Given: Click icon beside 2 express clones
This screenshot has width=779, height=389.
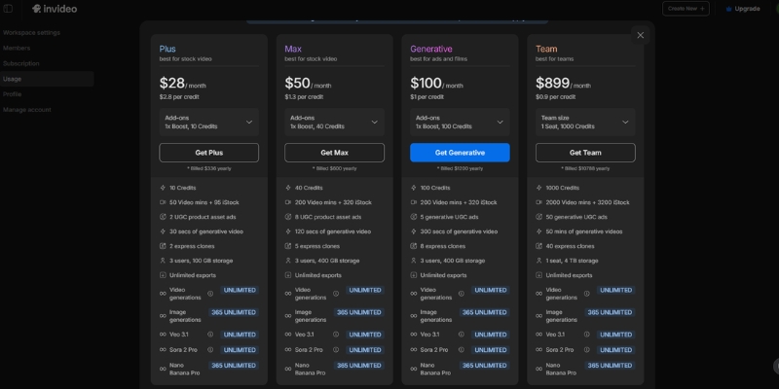Looking at the screenshot, I should (x=163, y=246).
